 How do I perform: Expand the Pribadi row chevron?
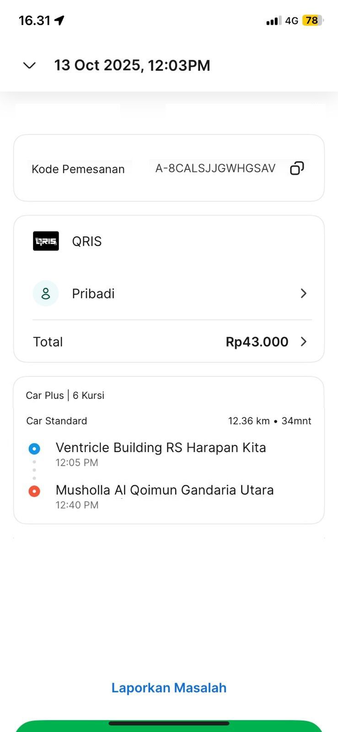click(303, 293)
